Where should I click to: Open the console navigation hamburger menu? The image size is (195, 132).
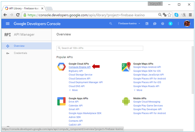tap(8, 24)
